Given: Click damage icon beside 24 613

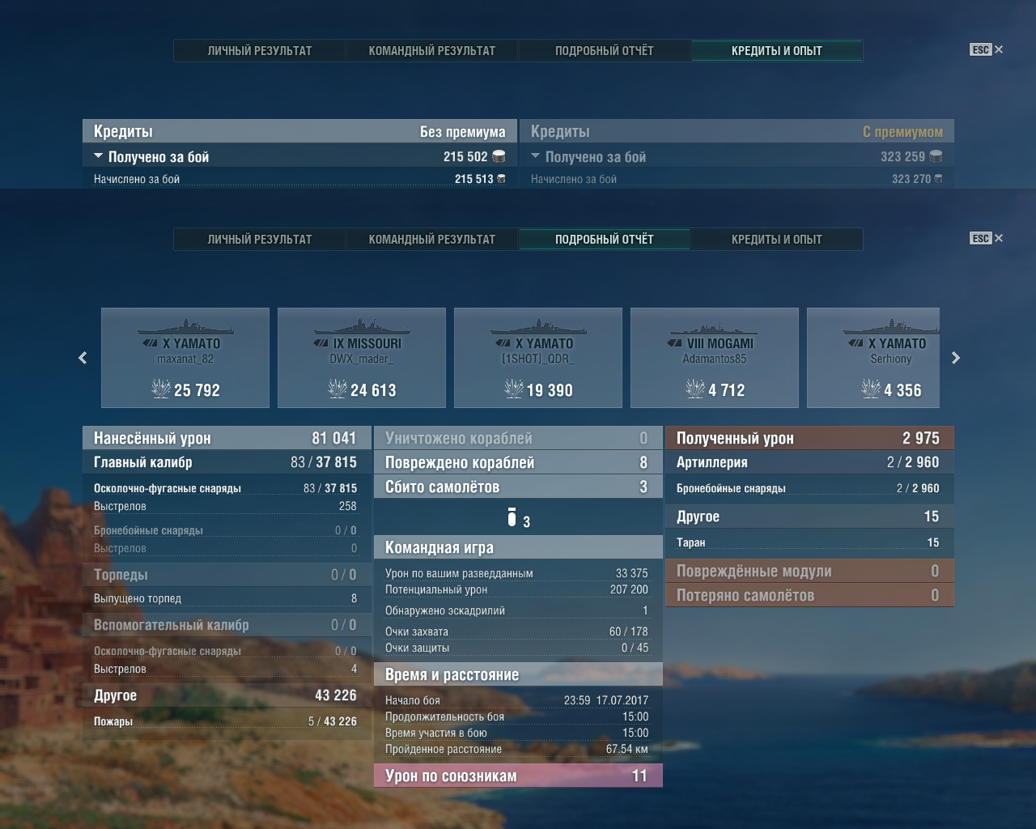Looking at the screenshot, I should tap(337, 389).
